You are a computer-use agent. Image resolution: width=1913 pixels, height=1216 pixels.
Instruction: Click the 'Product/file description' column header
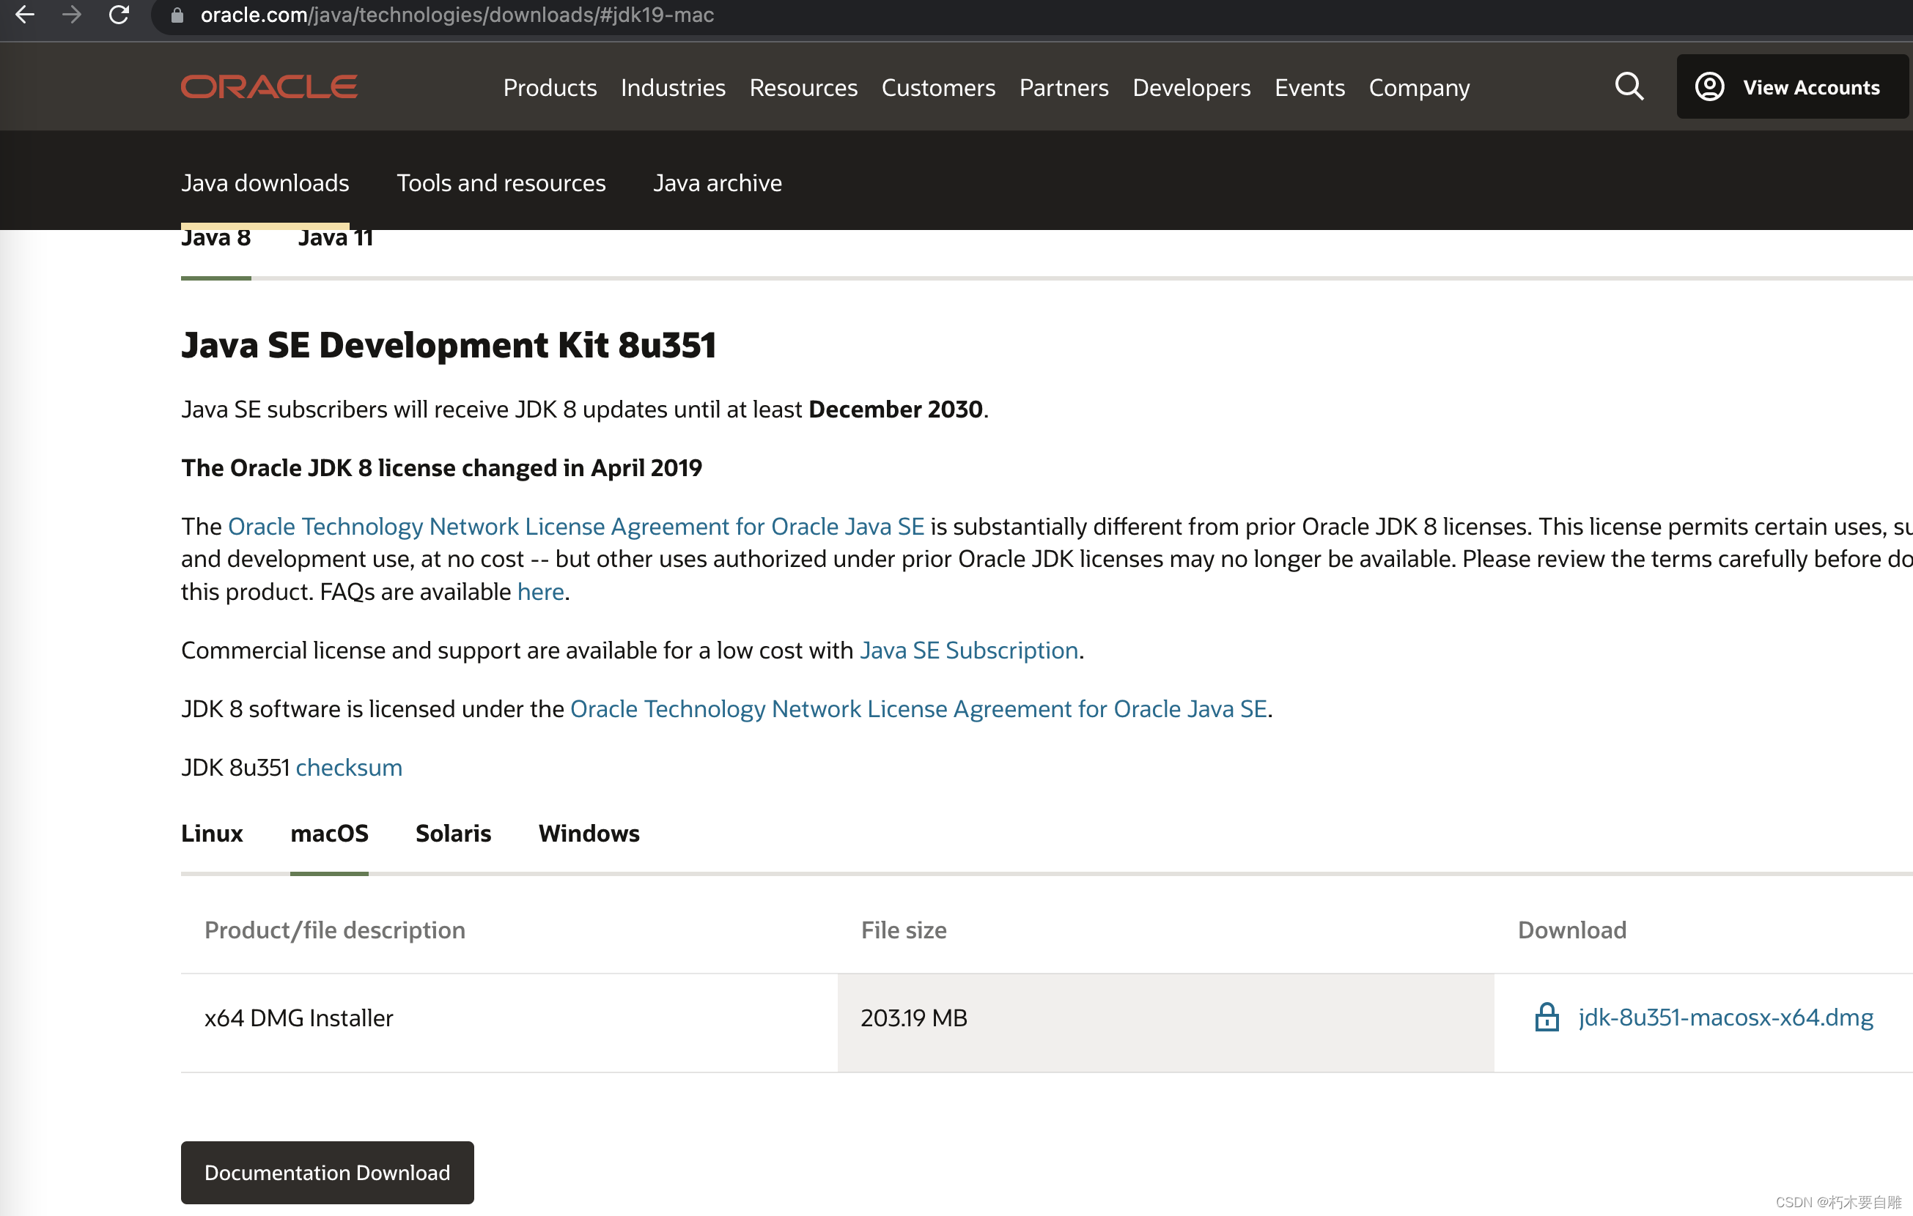coord(334,930)
